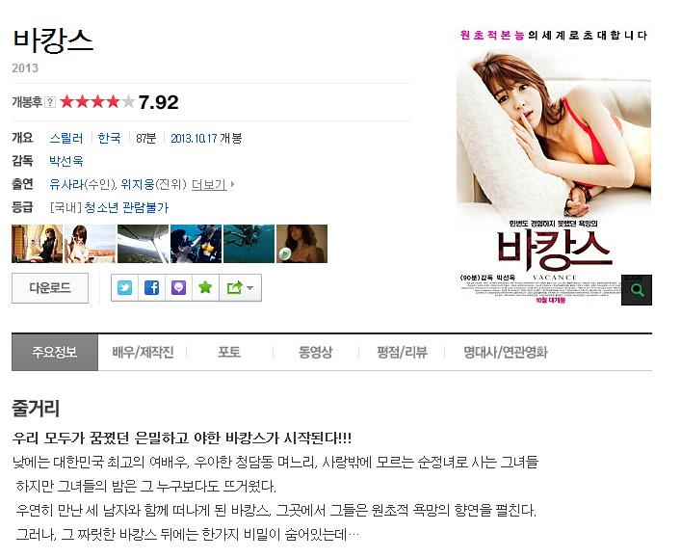Open the 명대사/연관영화 tab

click(x=506, y=352)
